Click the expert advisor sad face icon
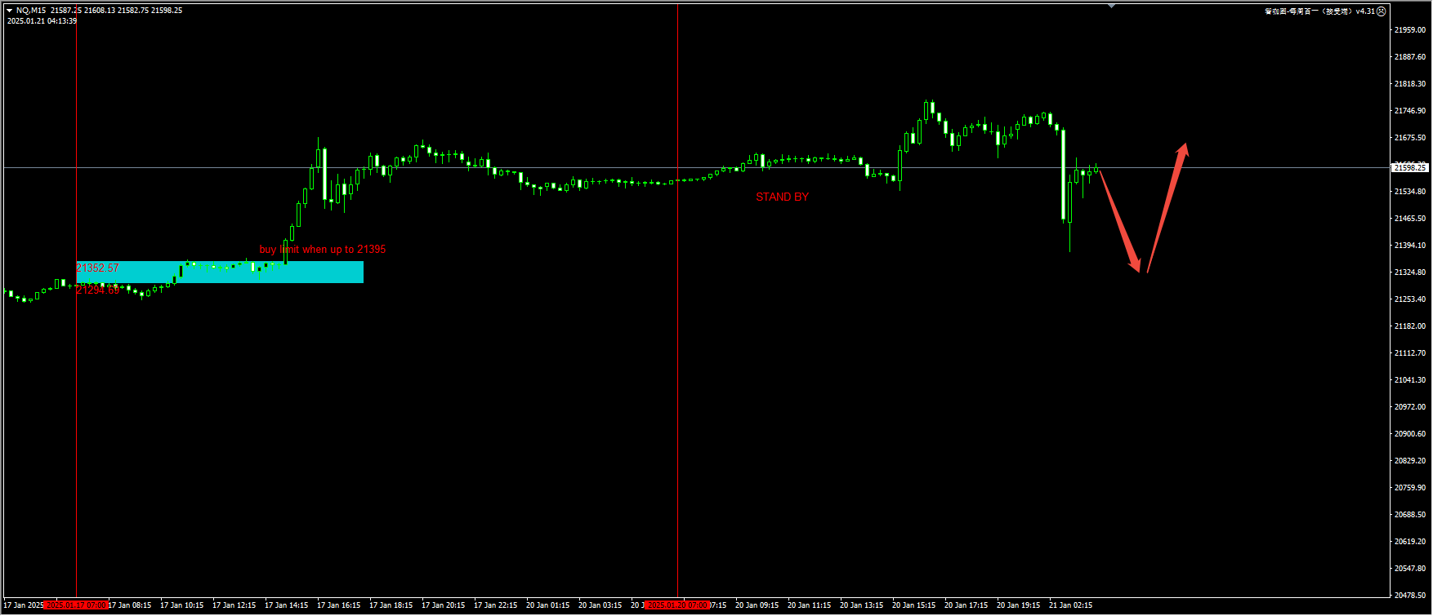Screen dimensions: 1433x616 [1382, 11]
